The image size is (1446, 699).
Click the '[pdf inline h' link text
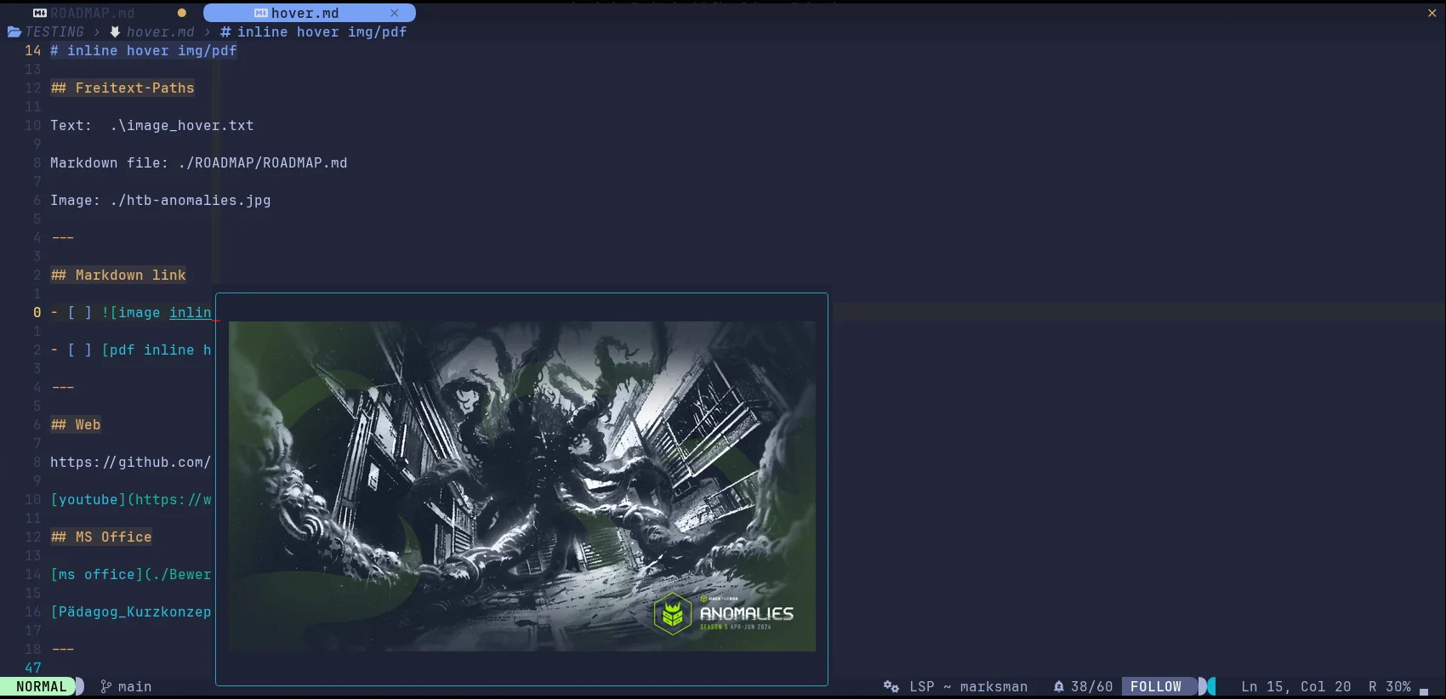[x=157, y=349]
